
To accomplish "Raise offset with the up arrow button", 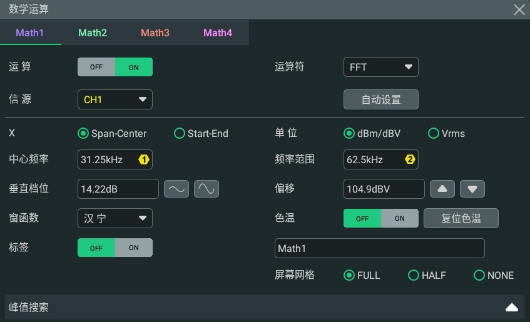I will tap(442, 189).
